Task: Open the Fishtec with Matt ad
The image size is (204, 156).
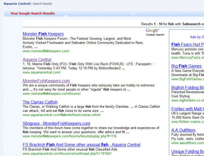Action: coord(188,109)
